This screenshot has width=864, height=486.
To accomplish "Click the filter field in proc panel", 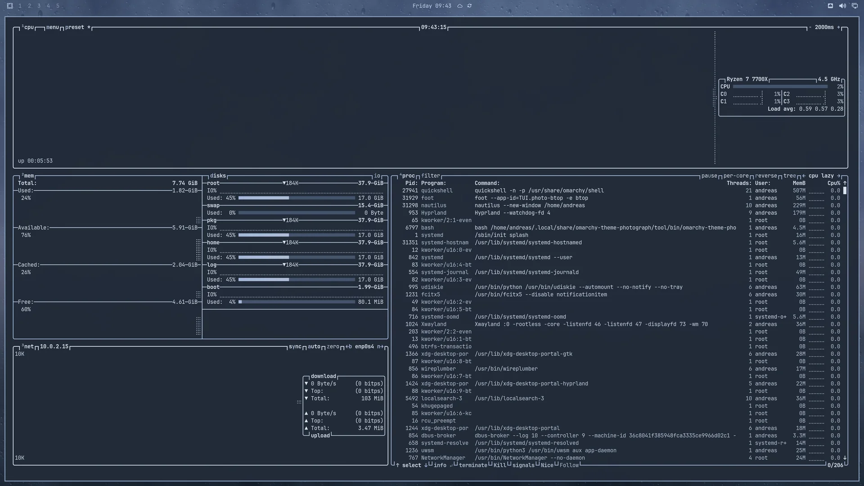I will (x=431, y=176).
